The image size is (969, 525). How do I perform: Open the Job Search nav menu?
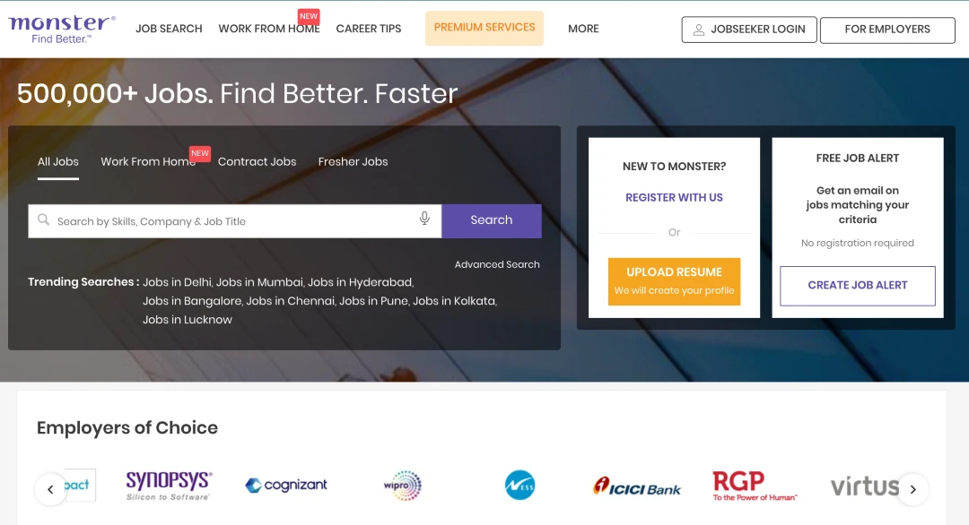169,29
